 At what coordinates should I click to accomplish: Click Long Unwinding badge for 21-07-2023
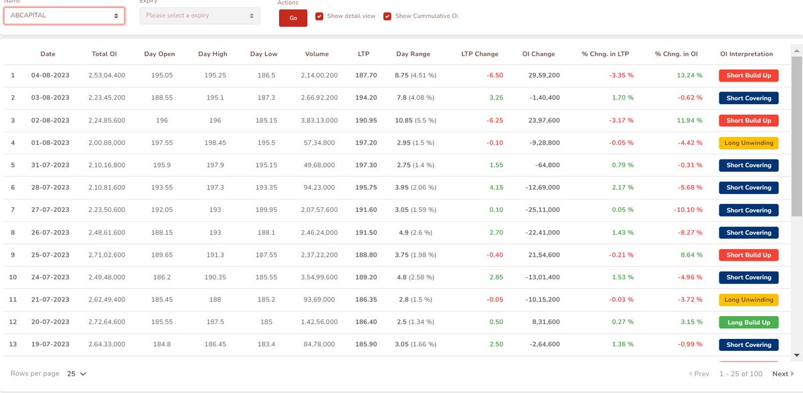(748, 299)
